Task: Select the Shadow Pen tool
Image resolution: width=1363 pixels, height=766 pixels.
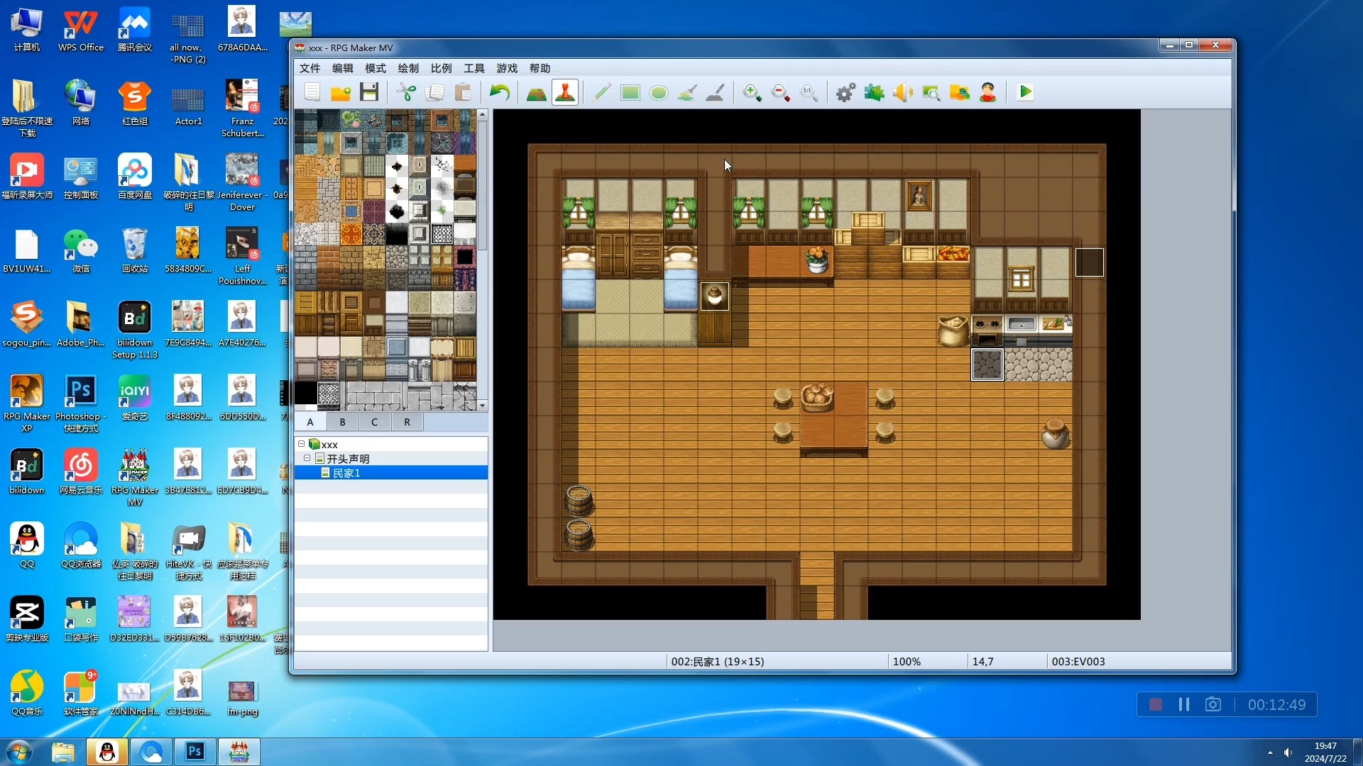Action: tap(716, 92)
